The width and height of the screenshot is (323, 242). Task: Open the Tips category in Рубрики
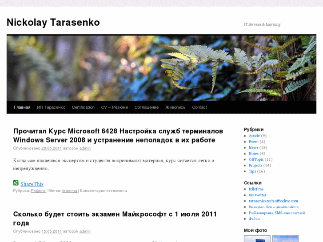[252, 171]
